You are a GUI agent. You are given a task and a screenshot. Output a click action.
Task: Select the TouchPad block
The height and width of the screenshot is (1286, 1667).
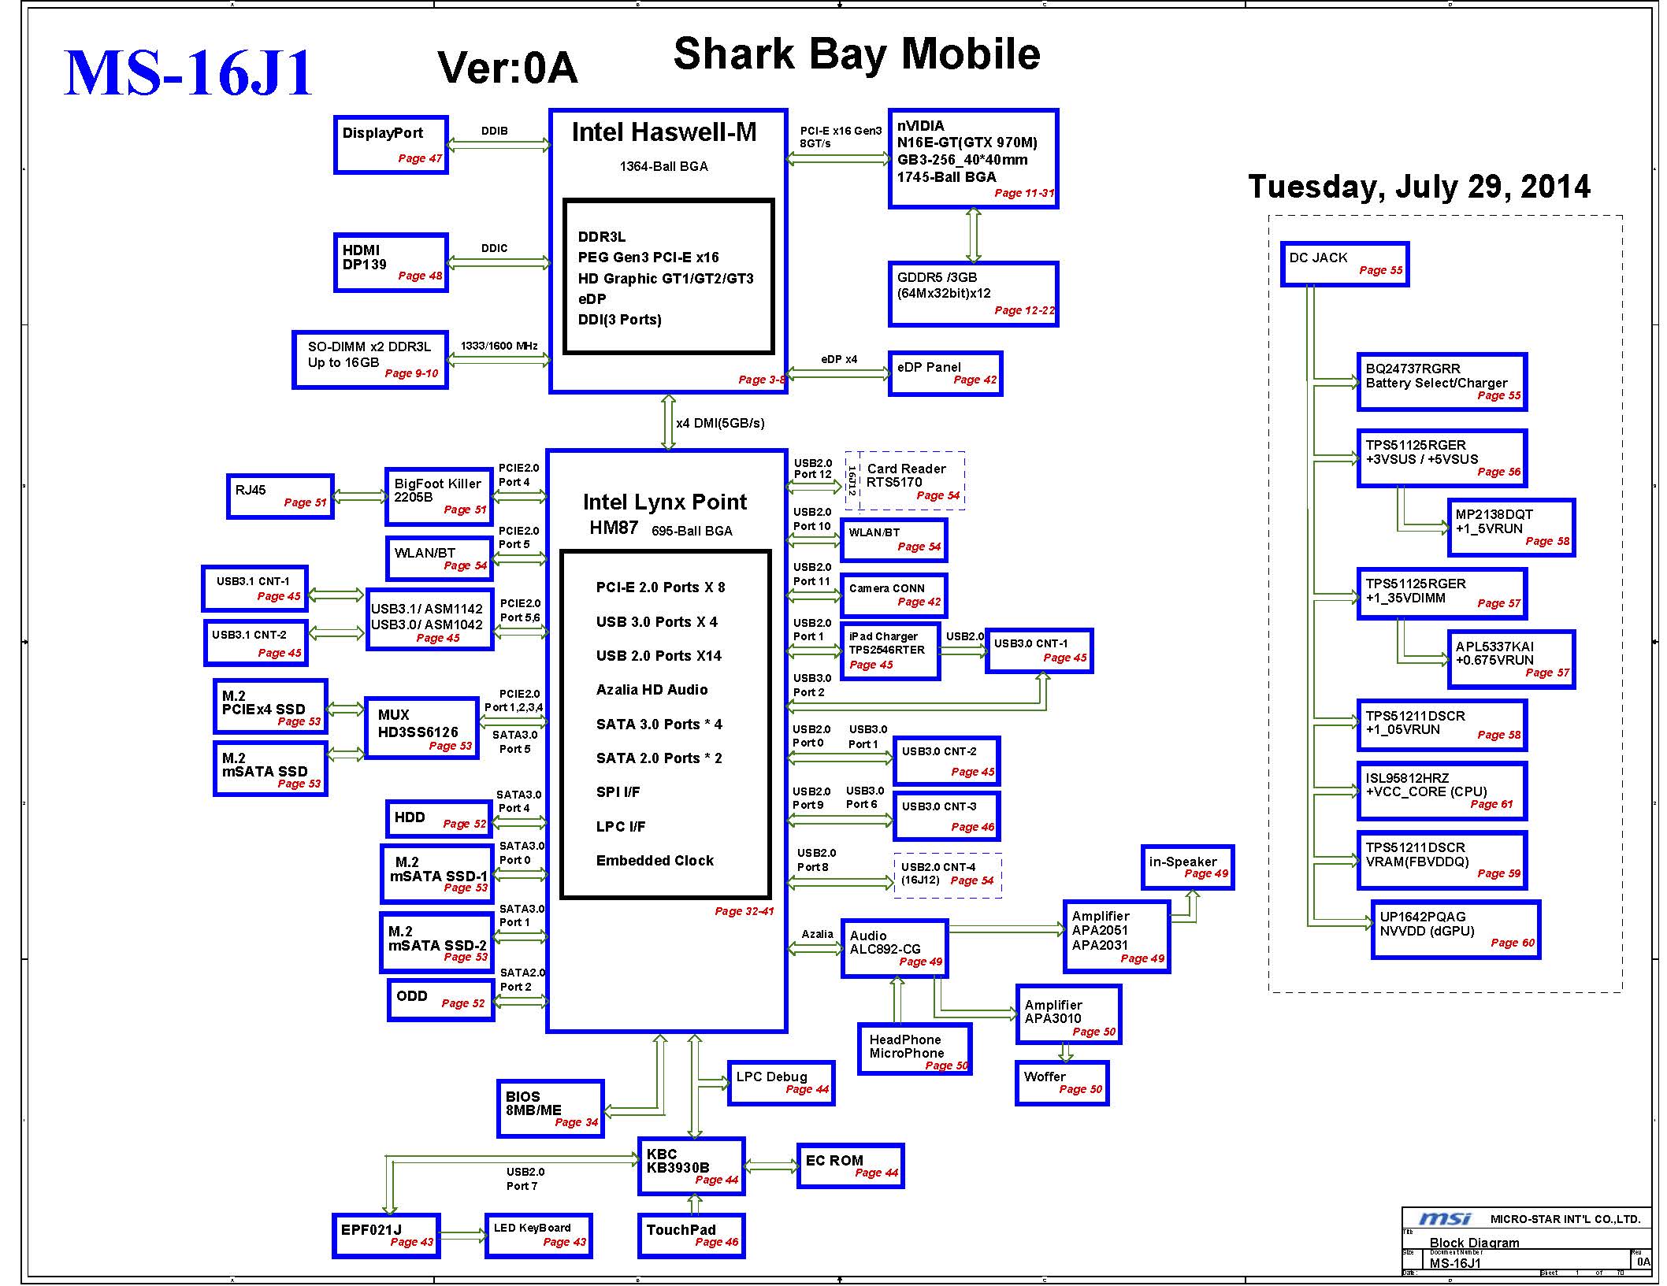[692, 1236]
